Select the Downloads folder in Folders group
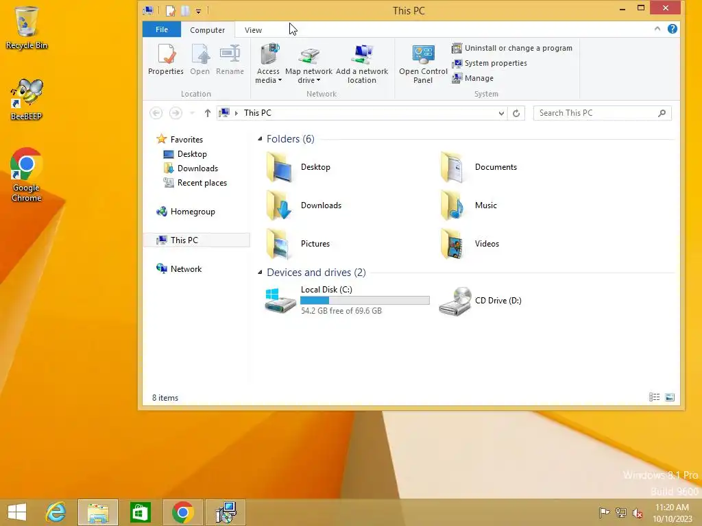Viewport: 702px width, 526px height. [x=304, y=205]
